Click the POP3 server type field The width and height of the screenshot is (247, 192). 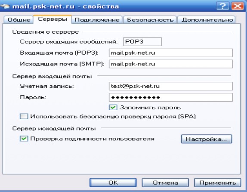click(142, 42)
